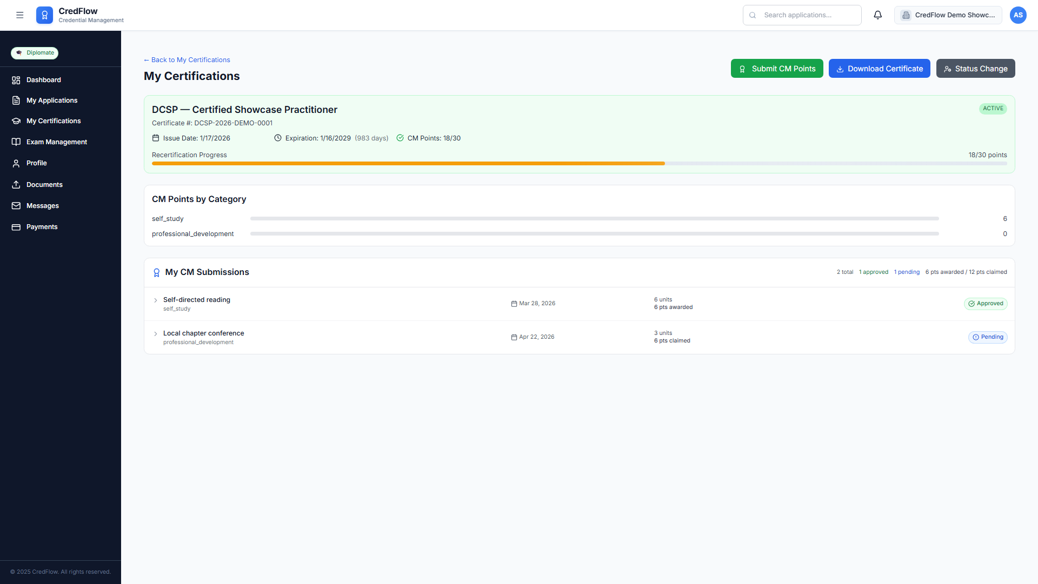Click '2 total' submissions count

[x=845, y=272]
